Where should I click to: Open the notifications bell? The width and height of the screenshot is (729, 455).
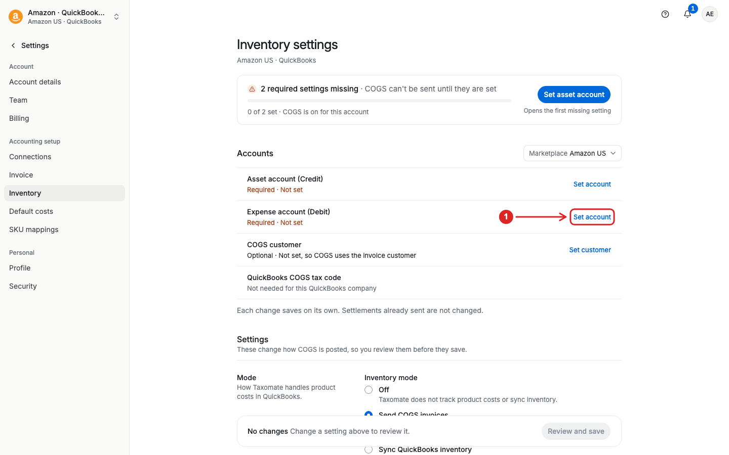click(687, 14)
